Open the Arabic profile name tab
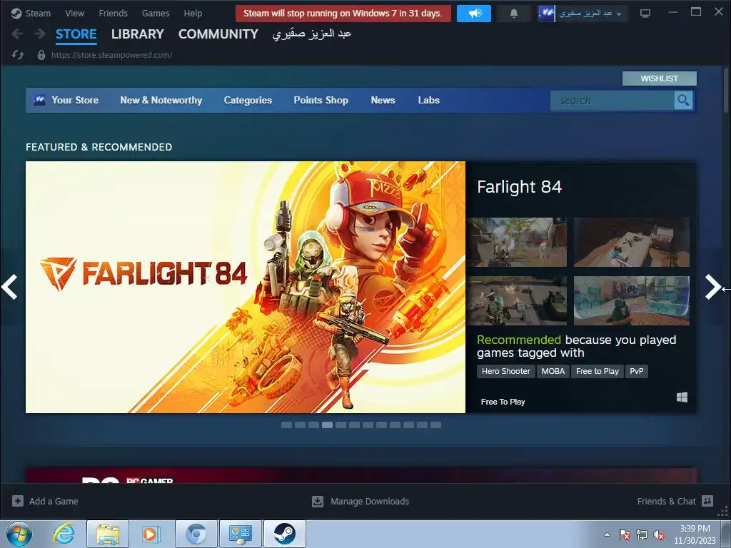Viewport: 731px width, 548px height. pos(312,34)
